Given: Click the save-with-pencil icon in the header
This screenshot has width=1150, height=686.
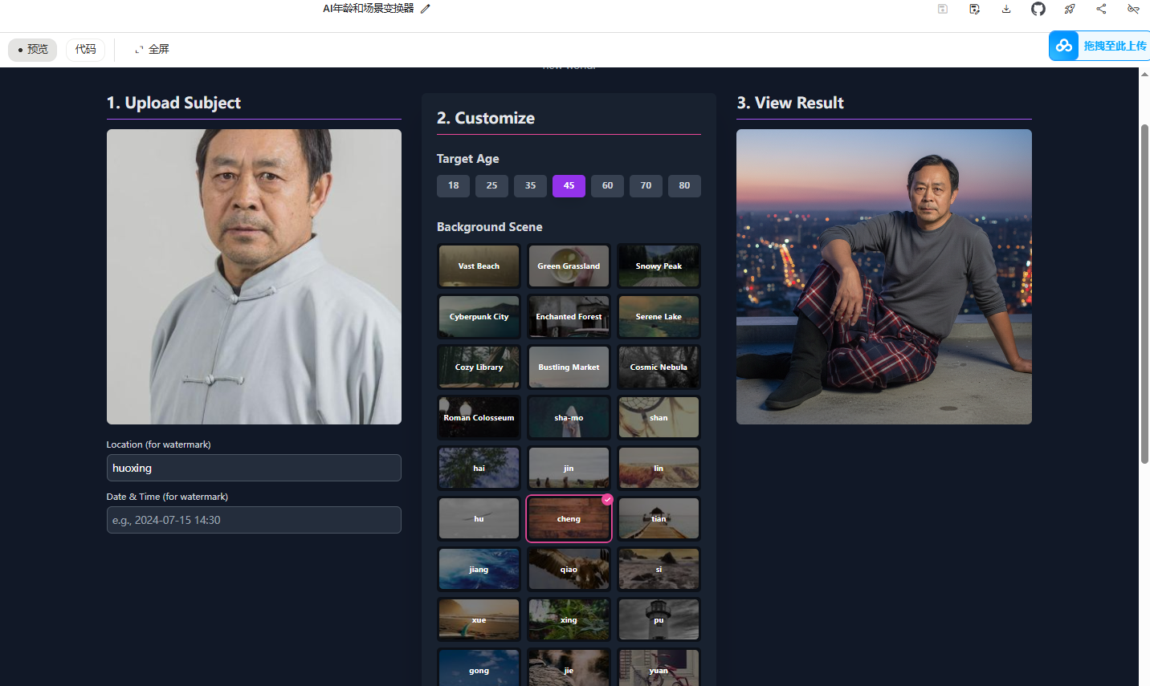Looking at the screenshot, I should [x=974, y=9].
